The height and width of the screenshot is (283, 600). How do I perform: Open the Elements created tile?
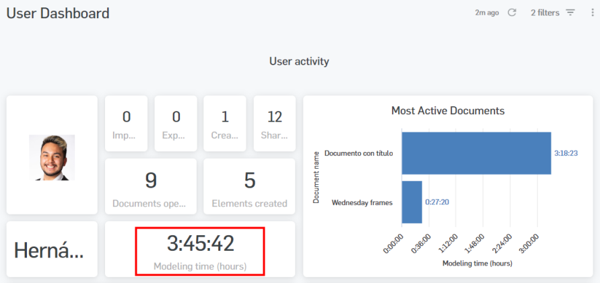(249, 187)
